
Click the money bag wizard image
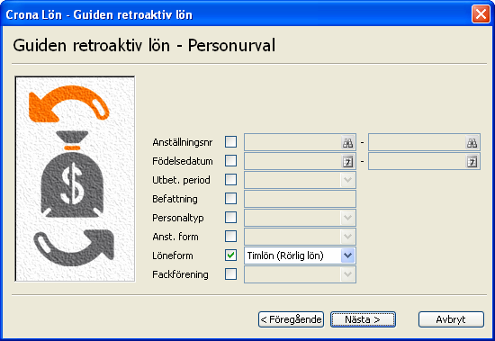pyautogui.click(x=75, y=179)
